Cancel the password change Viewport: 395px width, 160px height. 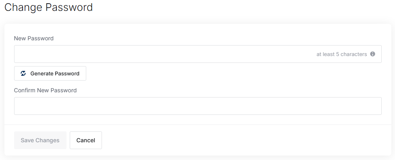tap(86, 140)
